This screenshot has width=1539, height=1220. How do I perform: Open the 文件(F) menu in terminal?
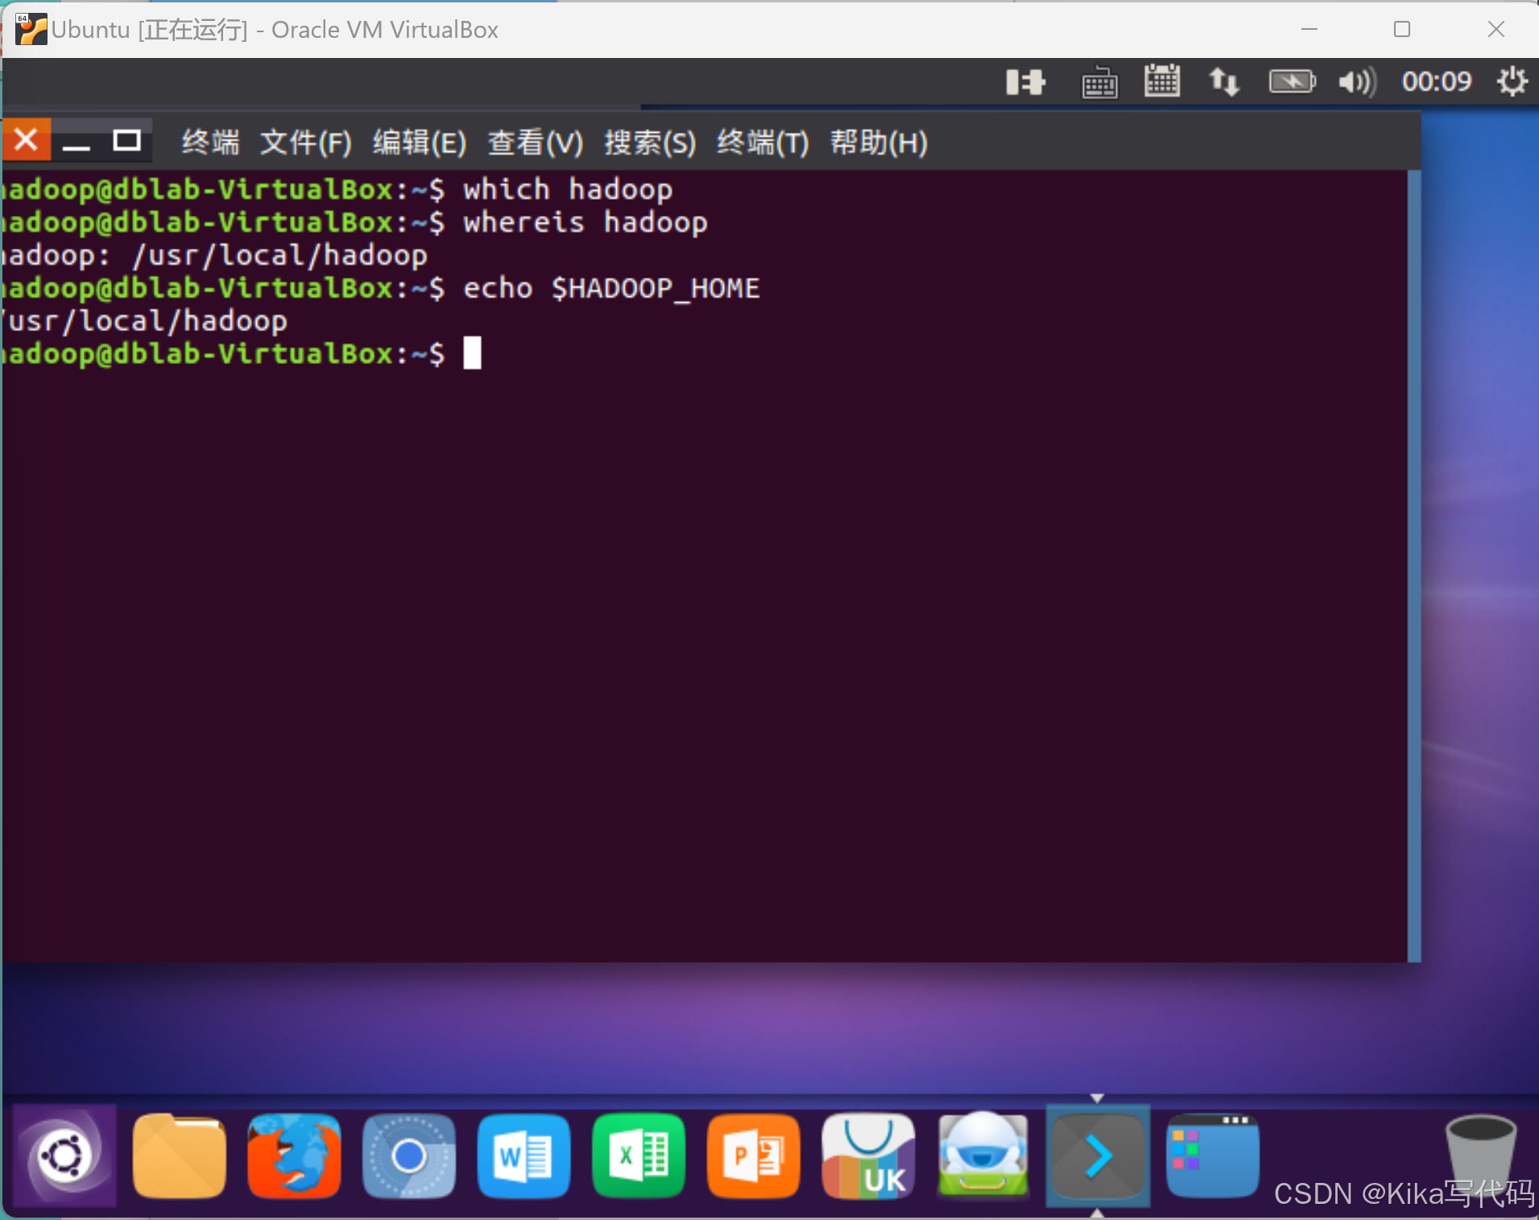tap(306, 143)
